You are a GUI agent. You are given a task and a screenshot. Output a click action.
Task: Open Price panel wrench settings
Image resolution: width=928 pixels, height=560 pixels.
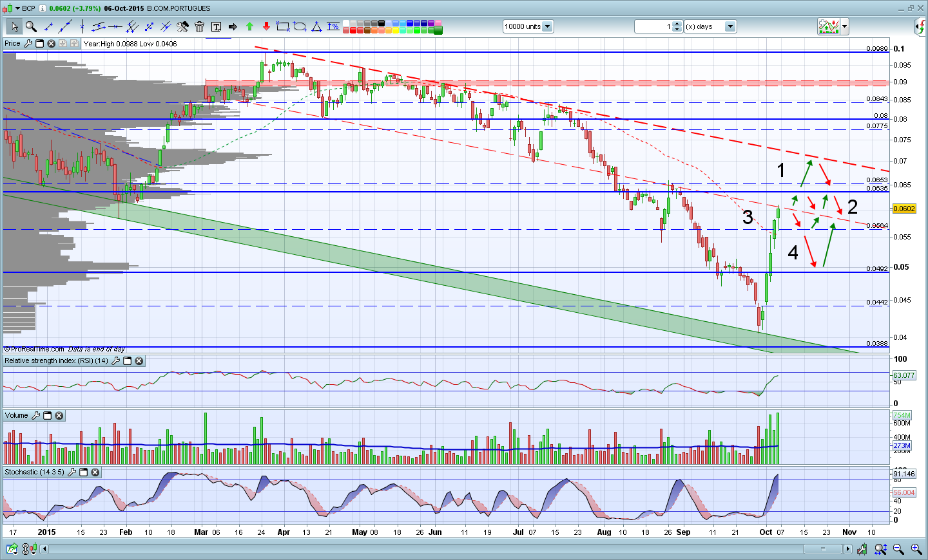pos(28,44)
